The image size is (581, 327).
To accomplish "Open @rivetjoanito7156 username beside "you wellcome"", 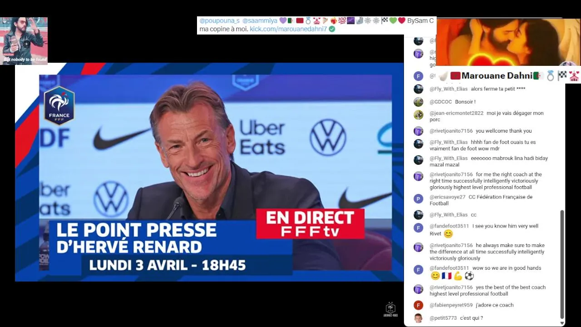I will [x=451, y=131].
